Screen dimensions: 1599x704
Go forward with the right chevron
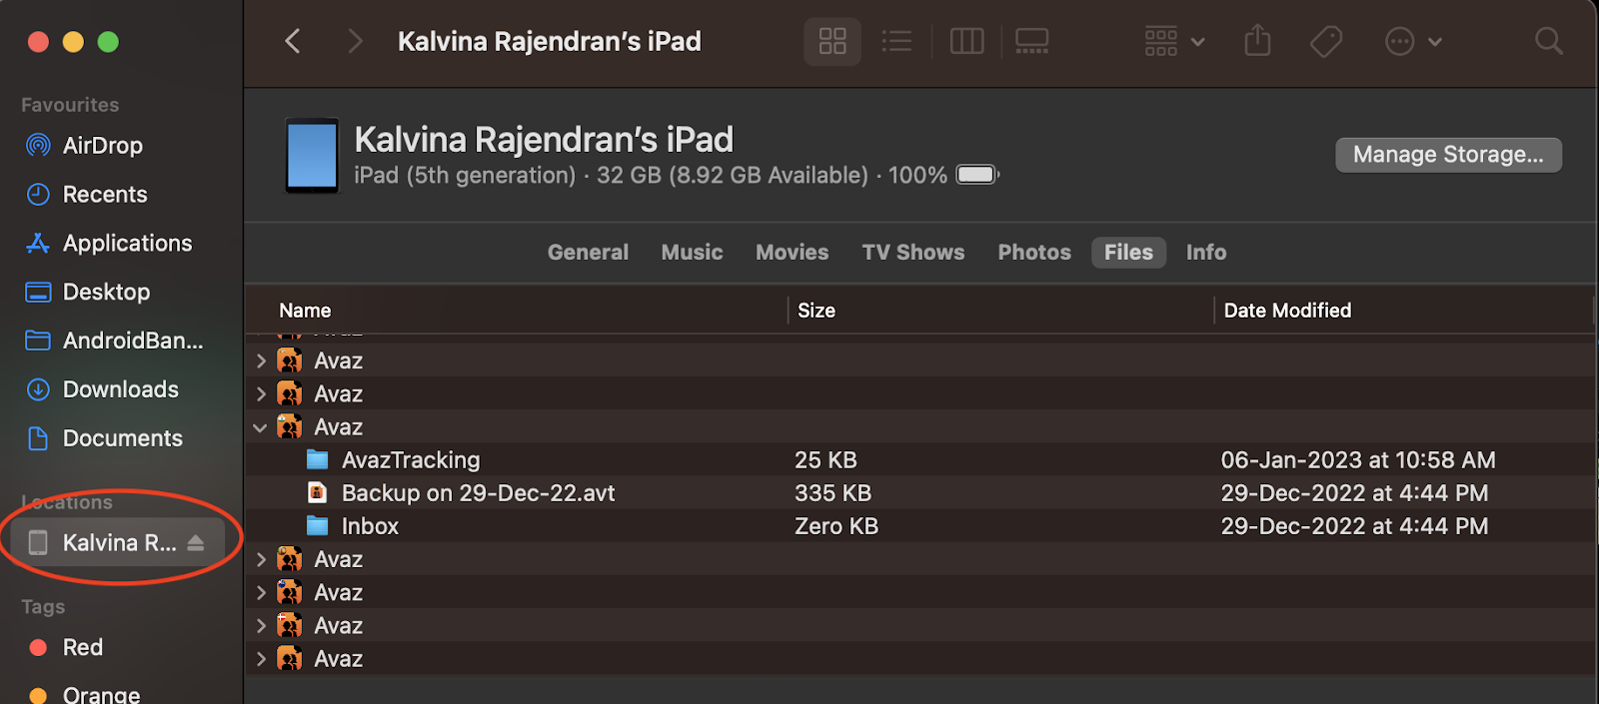click(355, 41)
